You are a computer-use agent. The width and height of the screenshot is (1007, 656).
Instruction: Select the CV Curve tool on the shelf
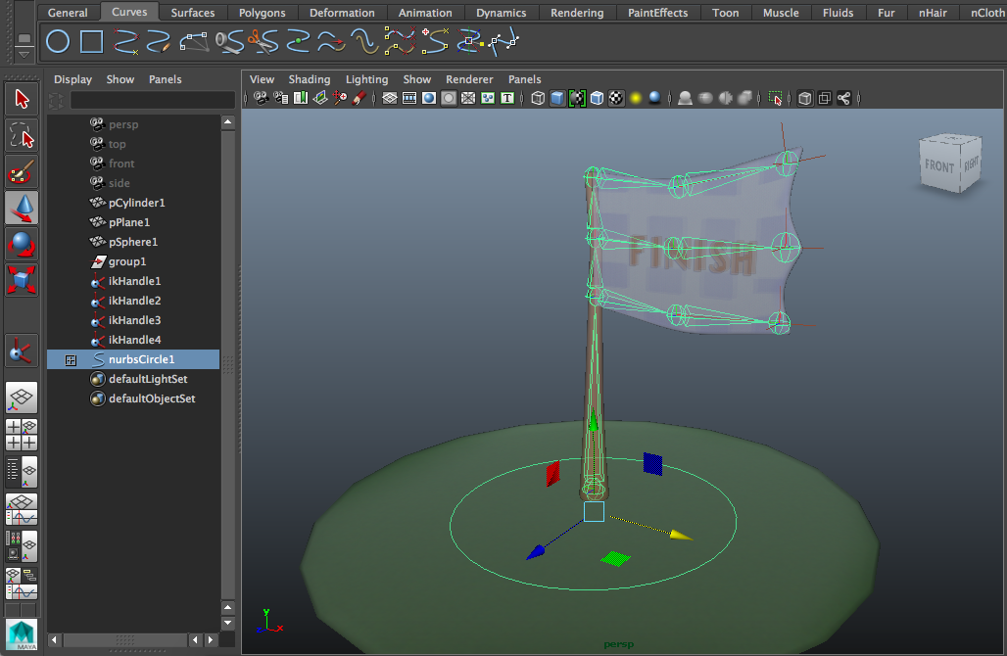tap(124, 41)
